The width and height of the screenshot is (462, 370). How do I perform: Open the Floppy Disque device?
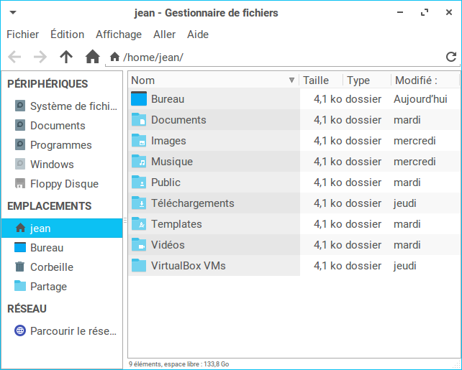coord(63,184)
